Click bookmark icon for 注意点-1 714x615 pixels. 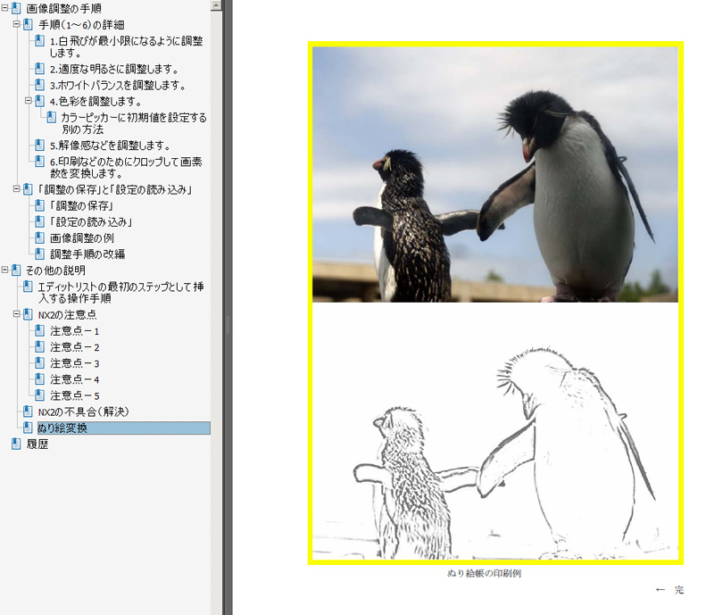point(39,331)
